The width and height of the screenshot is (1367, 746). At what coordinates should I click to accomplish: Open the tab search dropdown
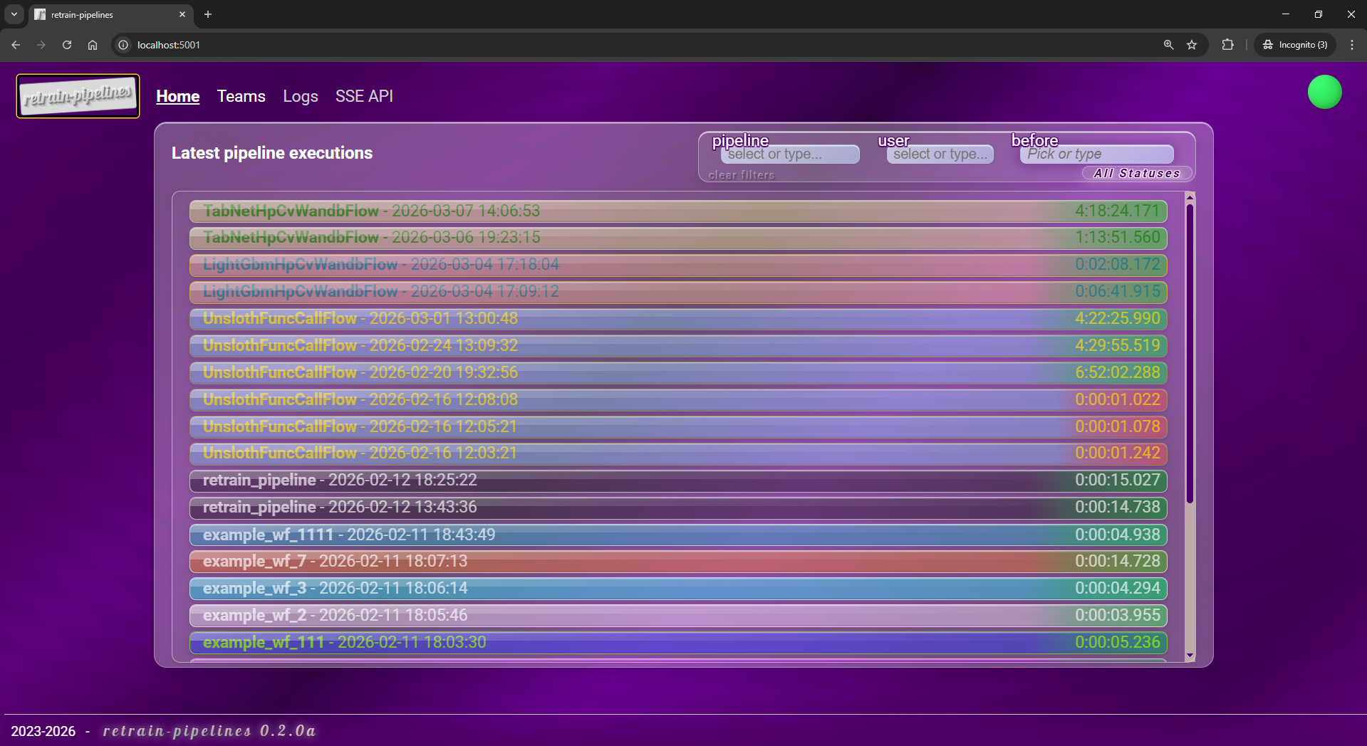pos(14,14)
